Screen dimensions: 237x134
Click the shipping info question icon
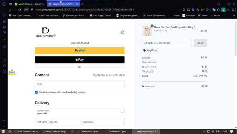coord(152,71)
